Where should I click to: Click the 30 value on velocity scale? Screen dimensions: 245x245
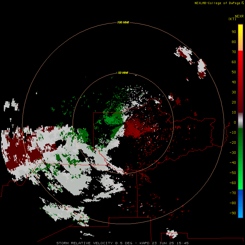pos(234,92)
